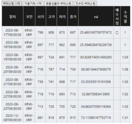Click low price 662 cell
This screenshot has width=132, height=124.
pyautogui.click(x=62, y=45)
